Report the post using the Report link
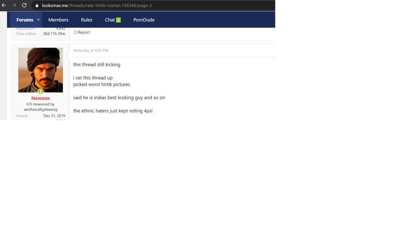 click(84, 32)
